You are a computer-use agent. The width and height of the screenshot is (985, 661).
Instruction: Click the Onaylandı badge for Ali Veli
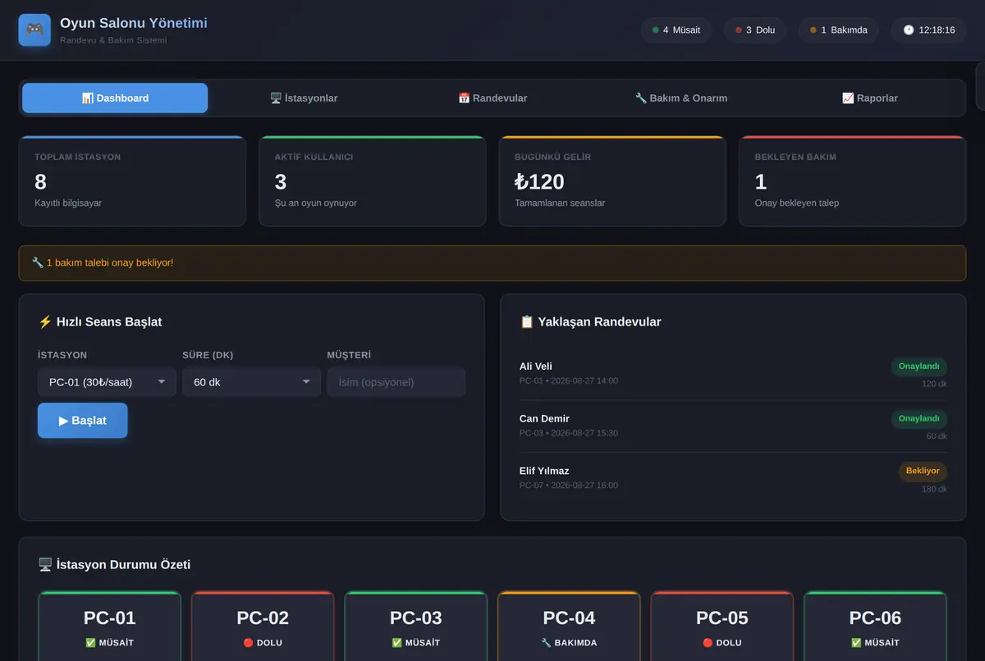point(919,367)
